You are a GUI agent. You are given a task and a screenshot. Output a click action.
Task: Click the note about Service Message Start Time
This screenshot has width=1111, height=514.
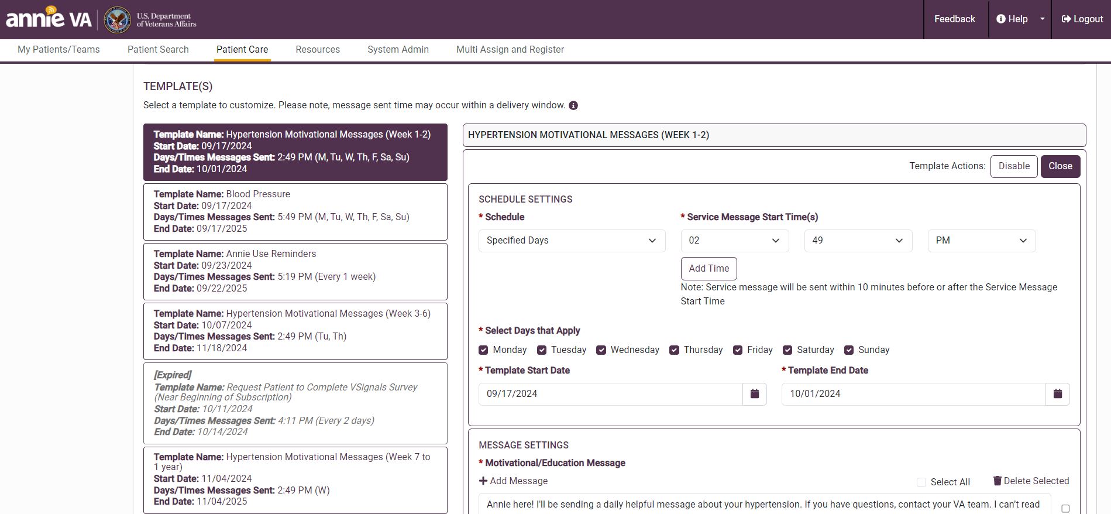pyautogui.click(x=869, y=294)
